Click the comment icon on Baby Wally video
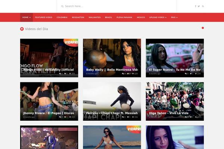224x149 pixels. 123,74
